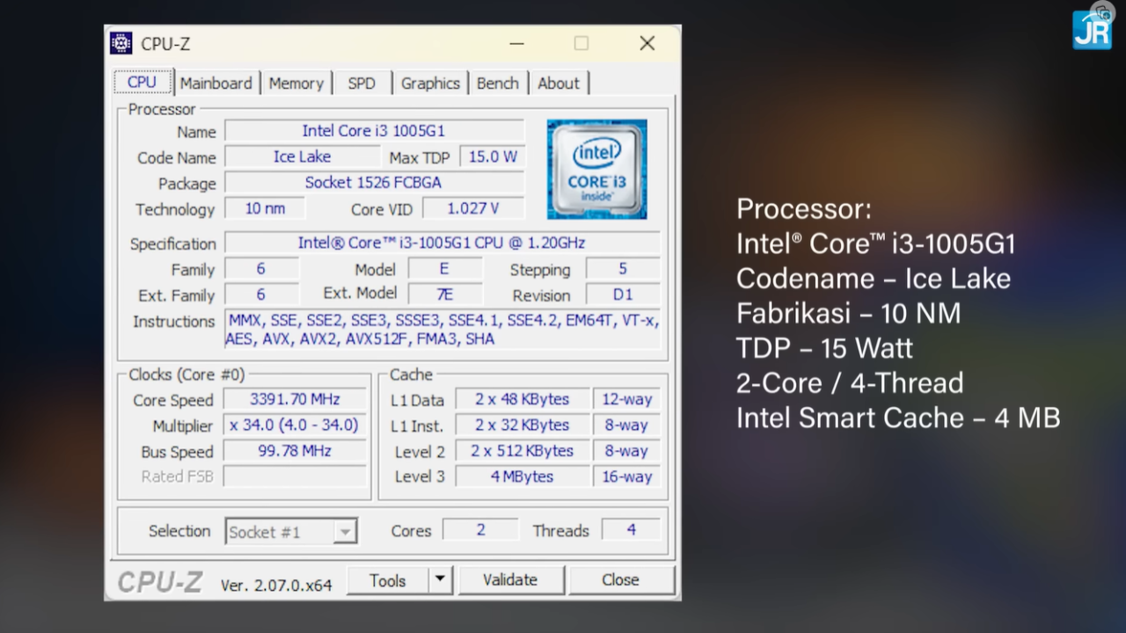Click the Level 2 value 2 x 512 KBytes
Image resolution: width=1126 pixels, height=633 pixels.
(523, 451)
